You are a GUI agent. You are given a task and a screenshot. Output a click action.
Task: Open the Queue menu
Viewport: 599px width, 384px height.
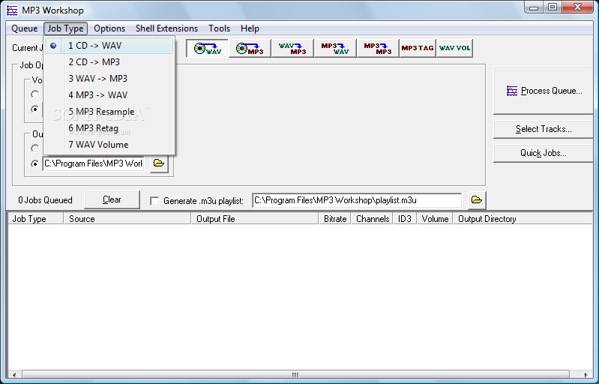click(25, 28)
